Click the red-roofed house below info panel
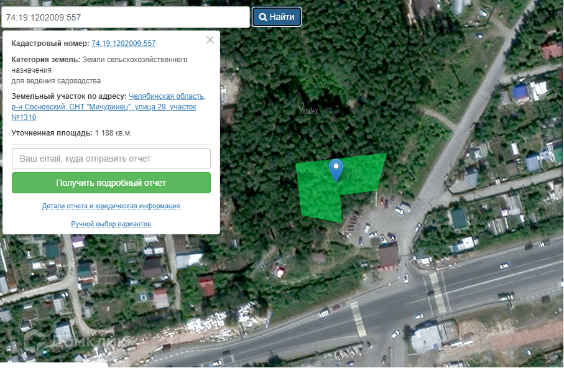Viewport: 564px width, 368px height. [x=207, y=287]
